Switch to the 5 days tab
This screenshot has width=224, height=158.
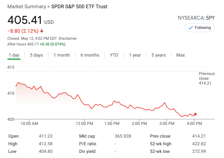pos(36,55)
